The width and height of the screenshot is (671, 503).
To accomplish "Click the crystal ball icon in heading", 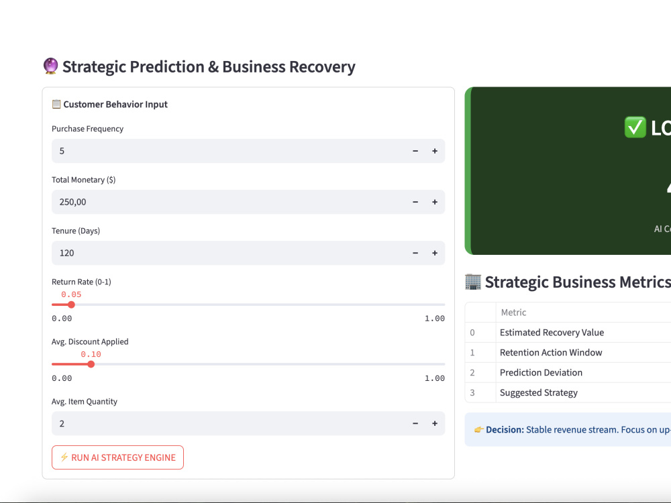I will point(50,66).
